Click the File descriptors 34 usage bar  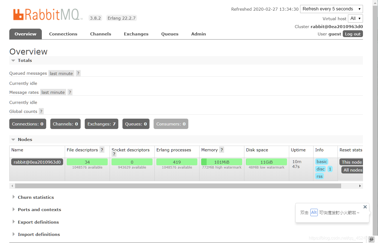87,162
